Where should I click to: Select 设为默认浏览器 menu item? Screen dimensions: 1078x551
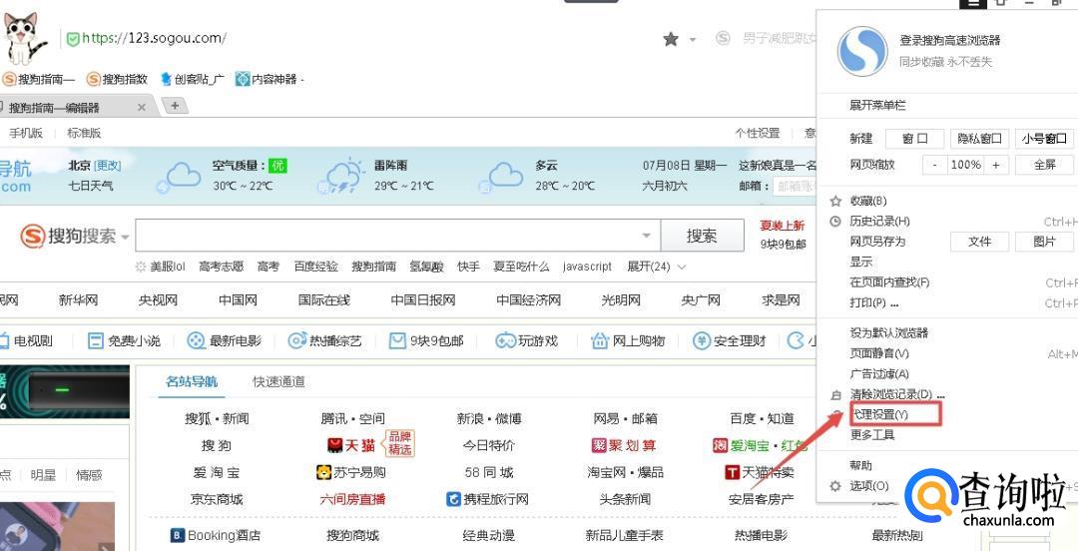point(889,333)
